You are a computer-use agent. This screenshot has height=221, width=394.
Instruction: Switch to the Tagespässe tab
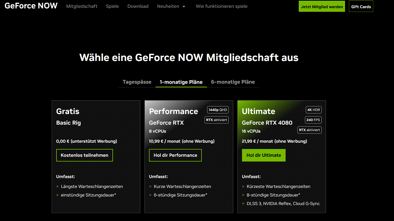137,82
